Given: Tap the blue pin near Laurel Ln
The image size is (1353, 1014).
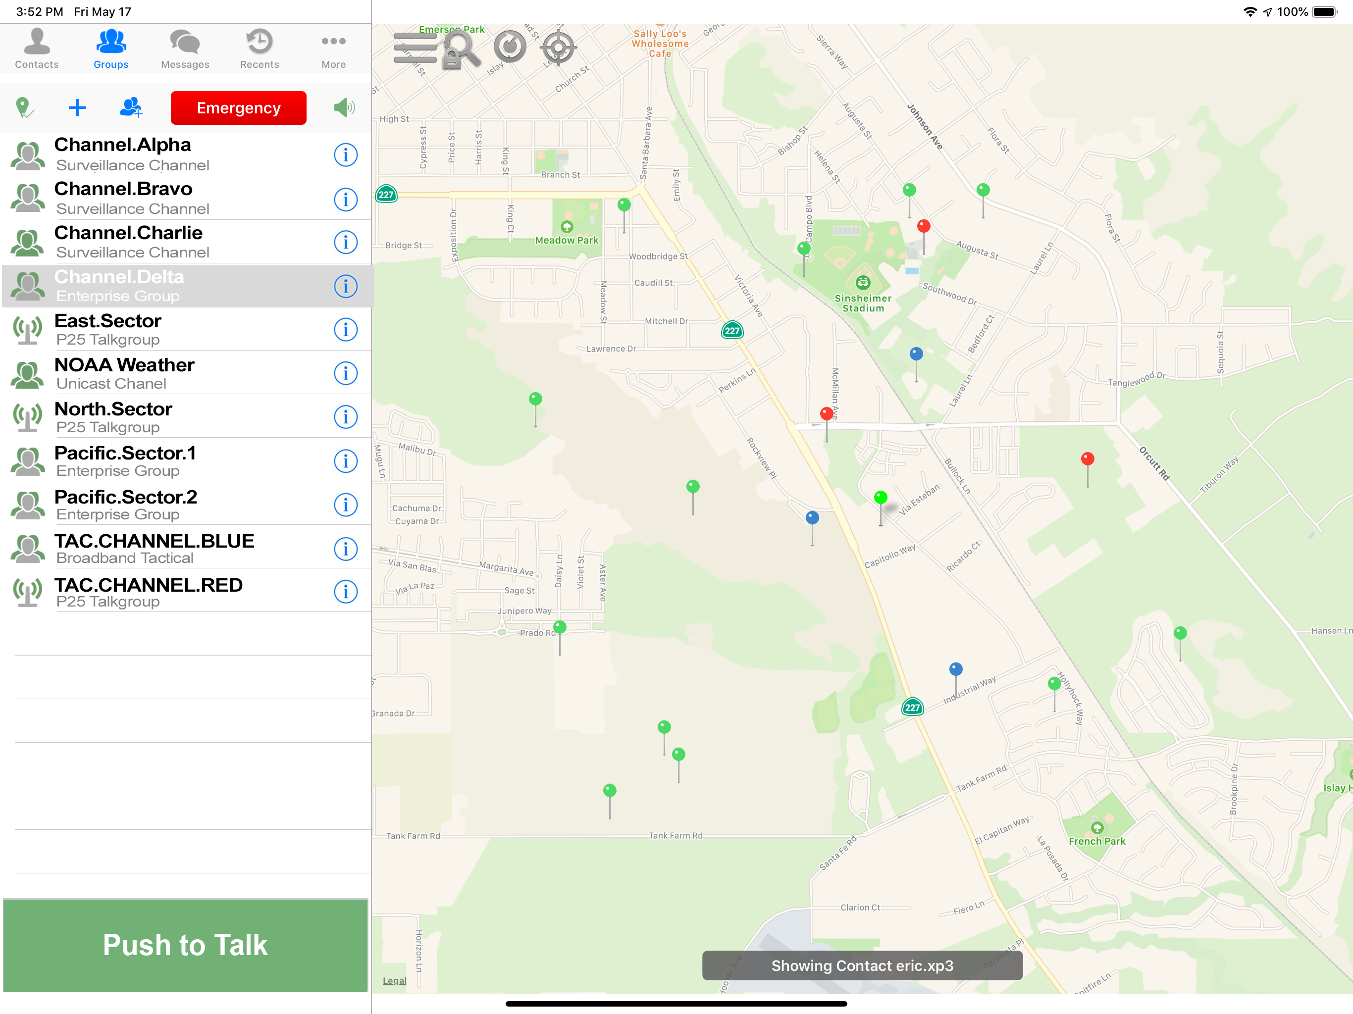Looking at the screenshot, I should point(916,354).
